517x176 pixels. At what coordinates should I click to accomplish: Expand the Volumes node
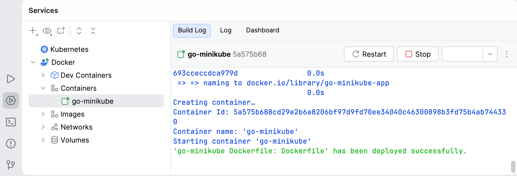pyautogui.click(x=43, y=140)
